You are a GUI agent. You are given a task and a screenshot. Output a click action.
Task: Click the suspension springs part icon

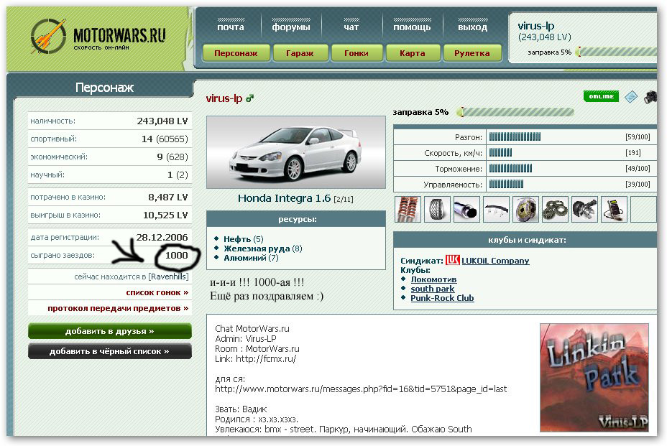(x=408, y=210)
